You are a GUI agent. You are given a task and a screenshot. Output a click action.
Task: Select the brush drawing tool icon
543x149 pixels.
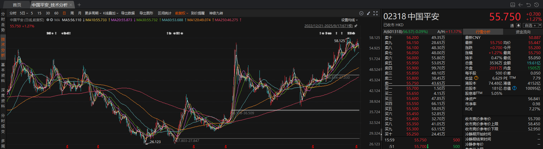(x=368, y=13)
